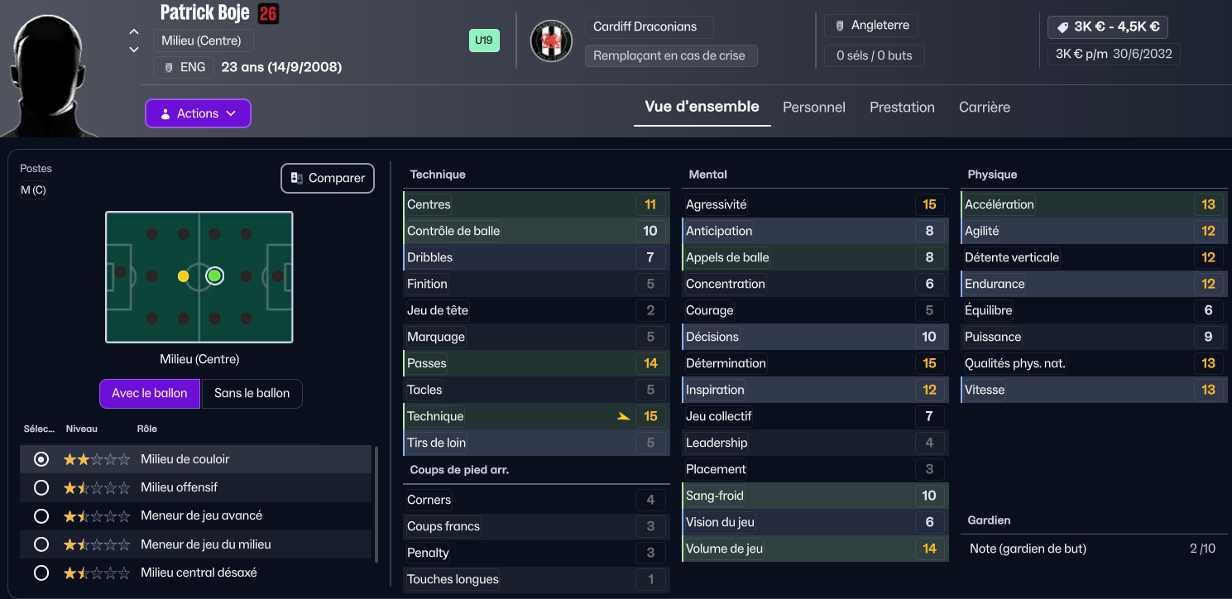Viewport: 1232px width, 599px height.
Task: Select the Meneur de jeu avancé radio
Action: (41, 516)
